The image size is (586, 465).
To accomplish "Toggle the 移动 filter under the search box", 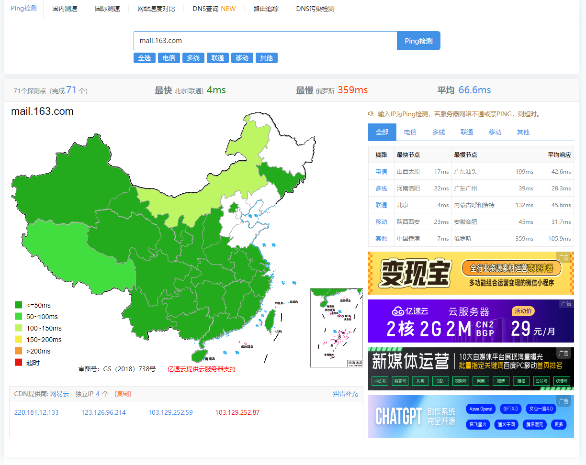I will (242, 58).
